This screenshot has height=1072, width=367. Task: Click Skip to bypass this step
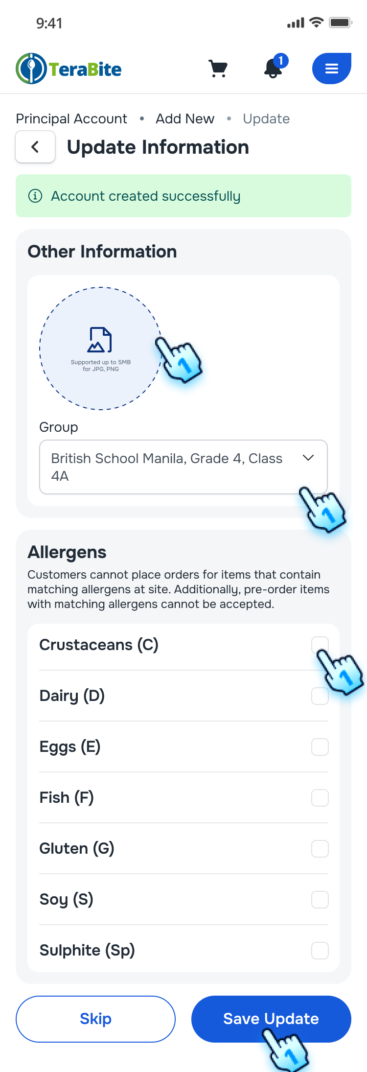click(x=95, y=1019)
